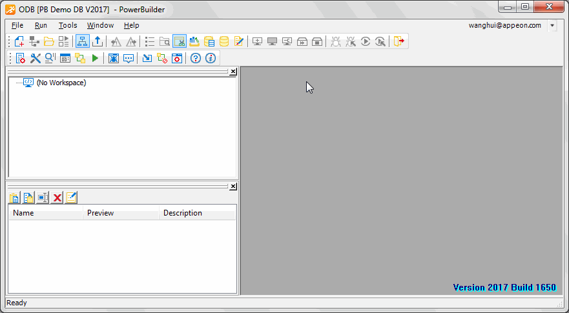Open the wrench and screwdriver tools icon

[35, 59]
